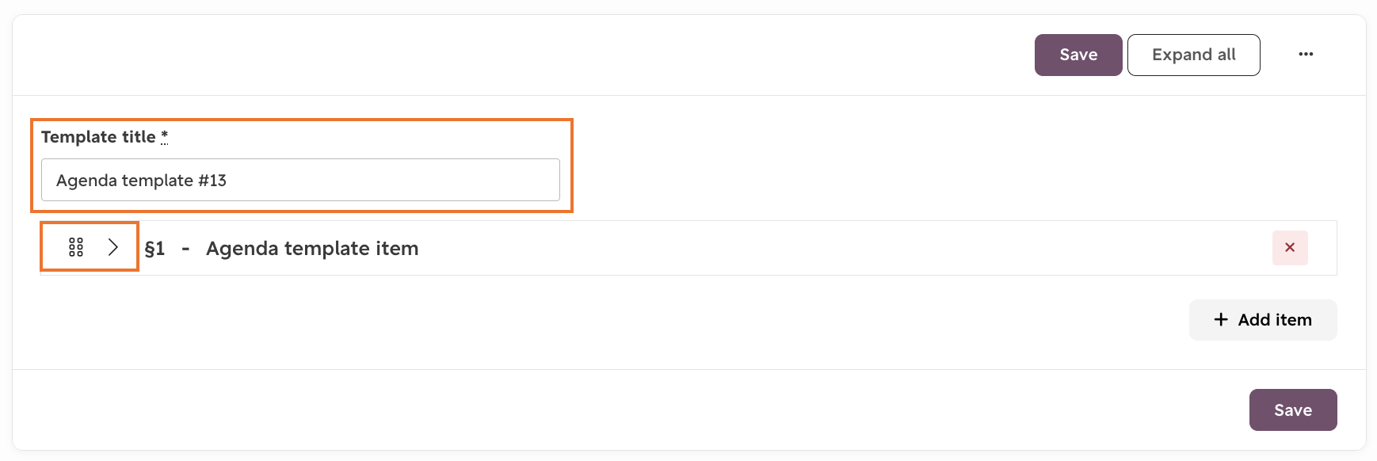Image resolution: width=1377 pixels, height=461 pixels.
Task: Click the plus icon in Add item
Action: [x=1221, y=319]
